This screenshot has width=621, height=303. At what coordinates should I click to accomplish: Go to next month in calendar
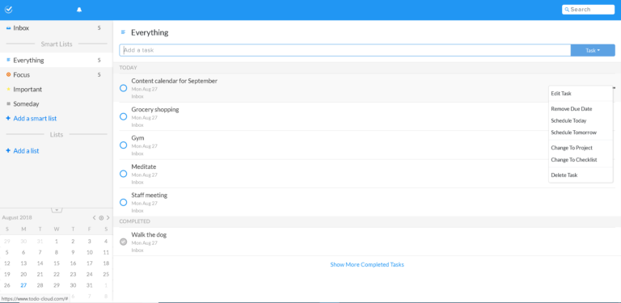point(108,217)
